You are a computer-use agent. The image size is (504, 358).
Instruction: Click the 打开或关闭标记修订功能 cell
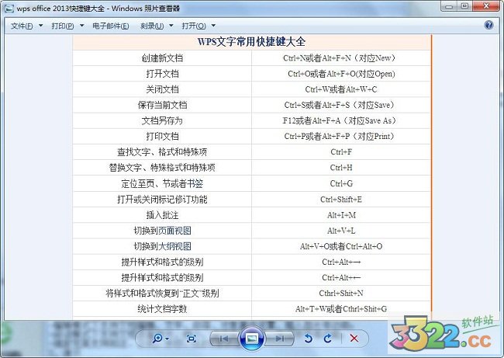pyautogui.click(x=162, y=200)
